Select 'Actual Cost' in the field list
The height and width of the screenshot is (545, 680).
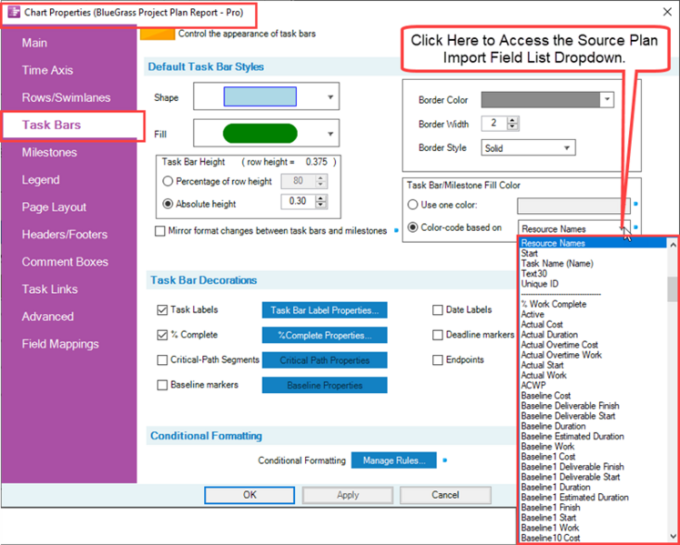542,325
